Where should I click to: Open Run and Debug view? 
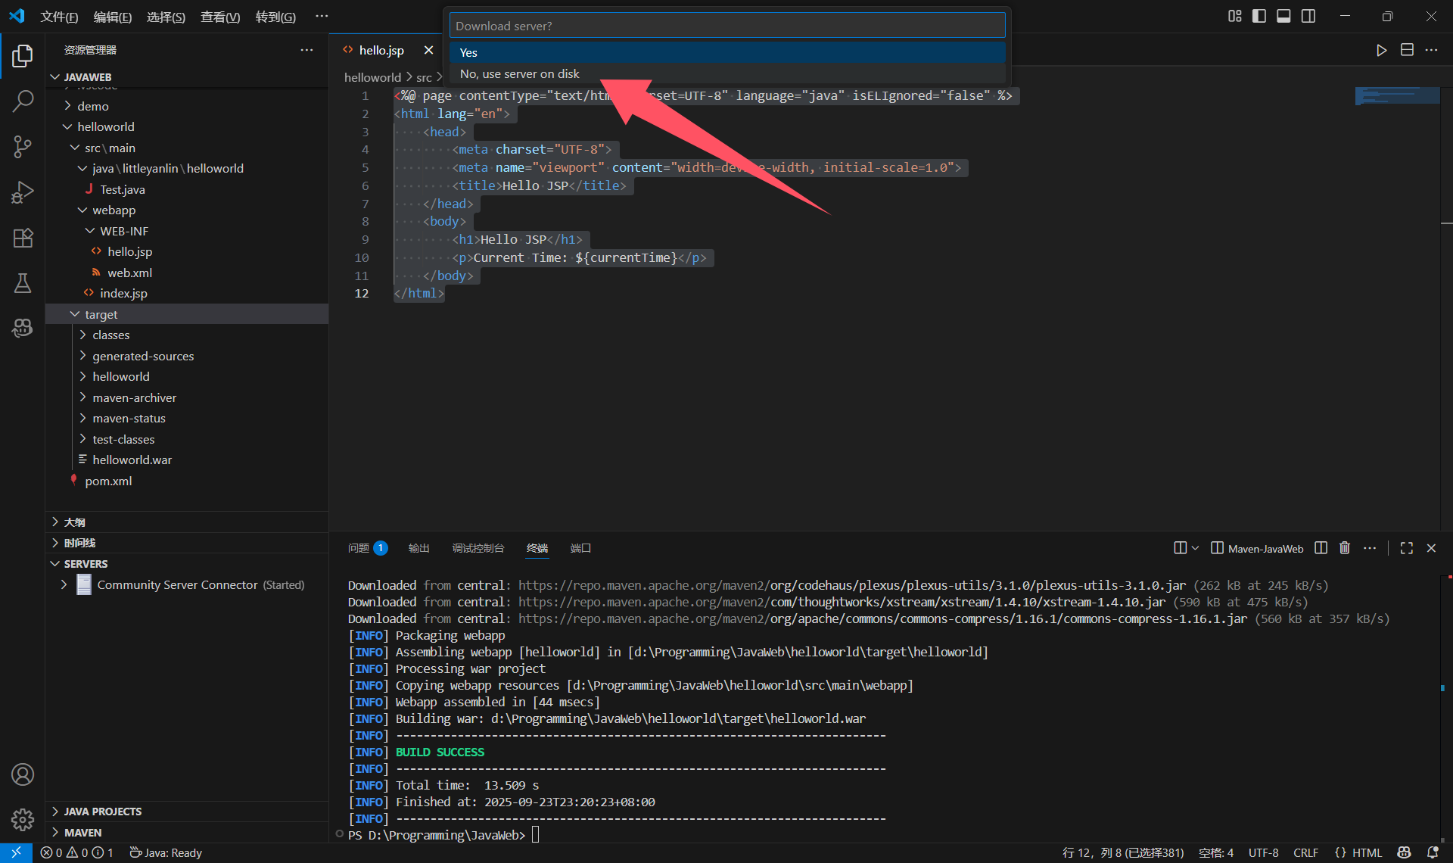(x=23, y=192)
